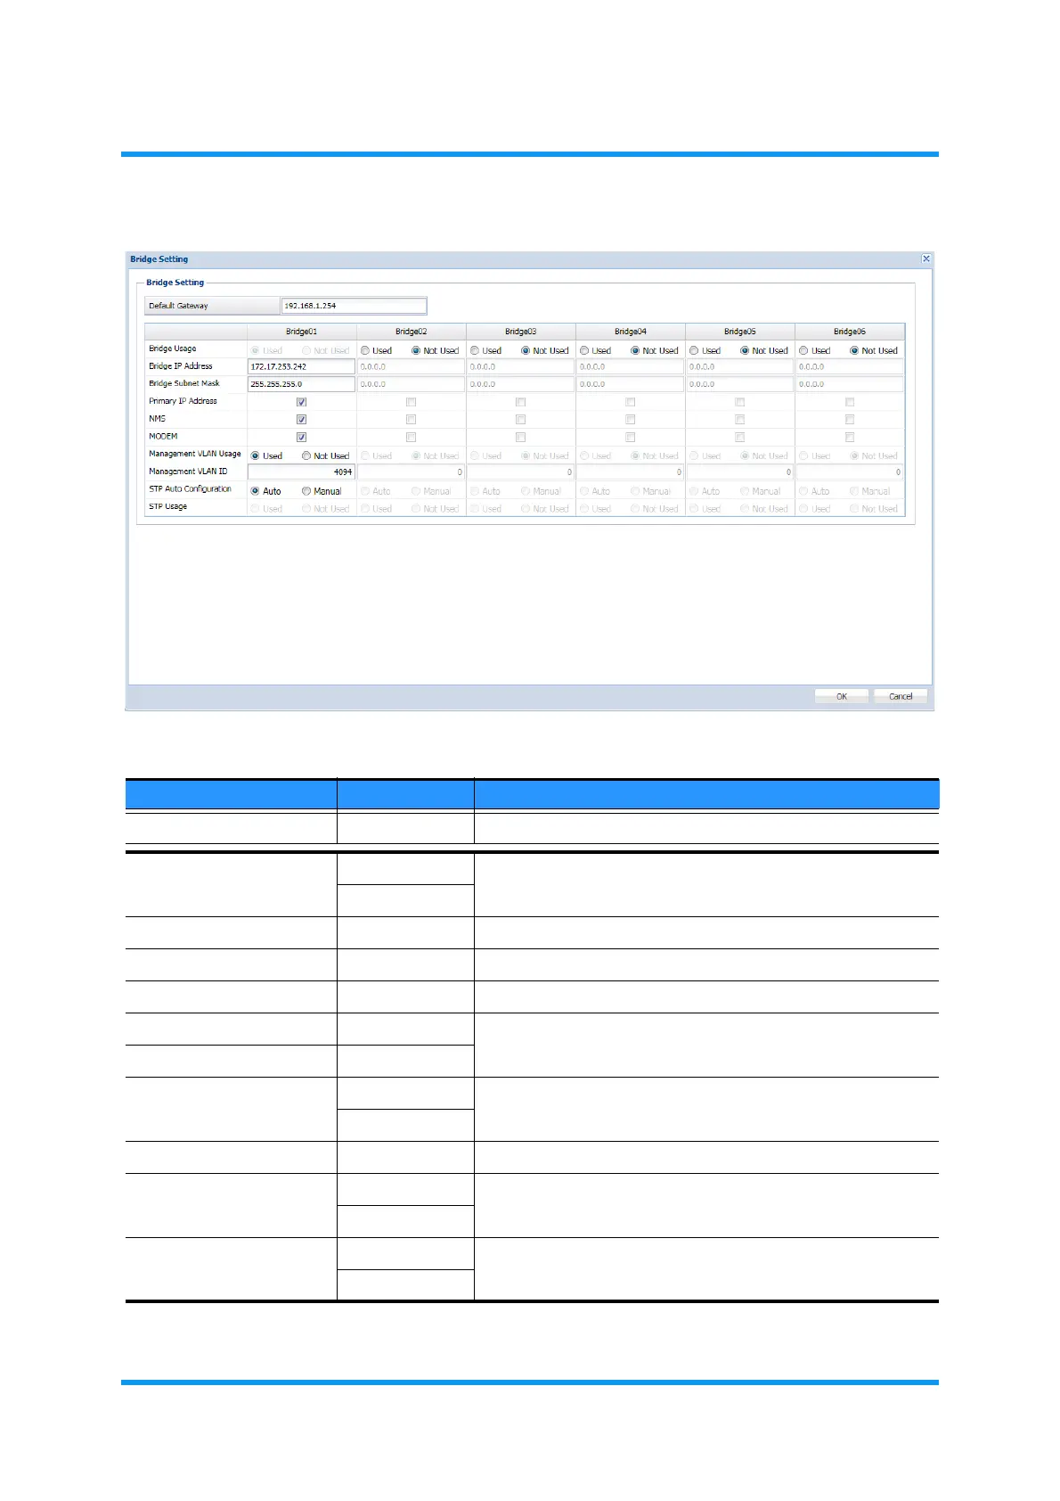The image size is (1060, 1501).
Task: Set Bridge02 Bridge Usage to Not Used
Action: (416, 350)
